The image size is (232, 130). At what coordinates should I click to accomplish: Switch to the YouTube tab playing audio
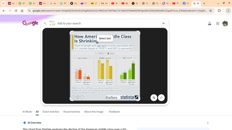point(125,3)
